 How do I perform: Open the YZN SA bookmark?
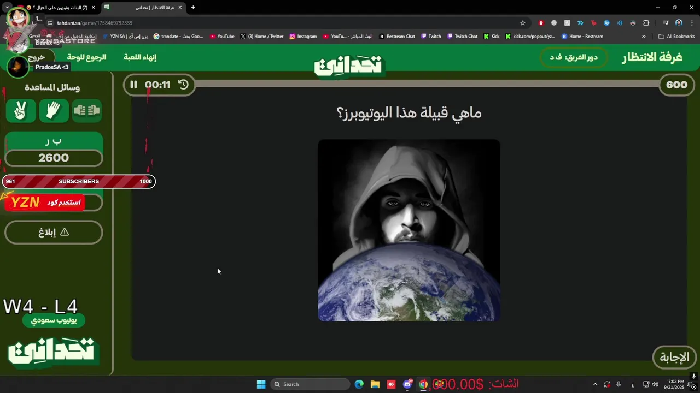pos(125,37)
